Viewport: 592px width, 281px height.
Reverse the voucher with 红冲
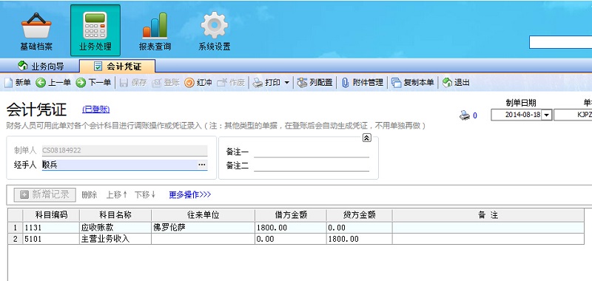[x=198, y=83]
